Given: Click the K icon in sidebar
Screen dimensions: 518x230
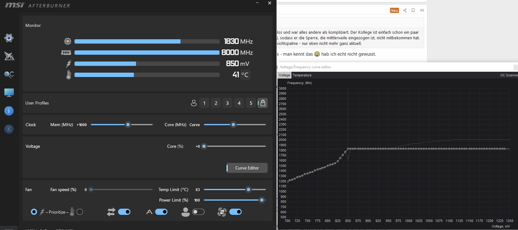Looking at the screenshot, I should tap(9, 129).
